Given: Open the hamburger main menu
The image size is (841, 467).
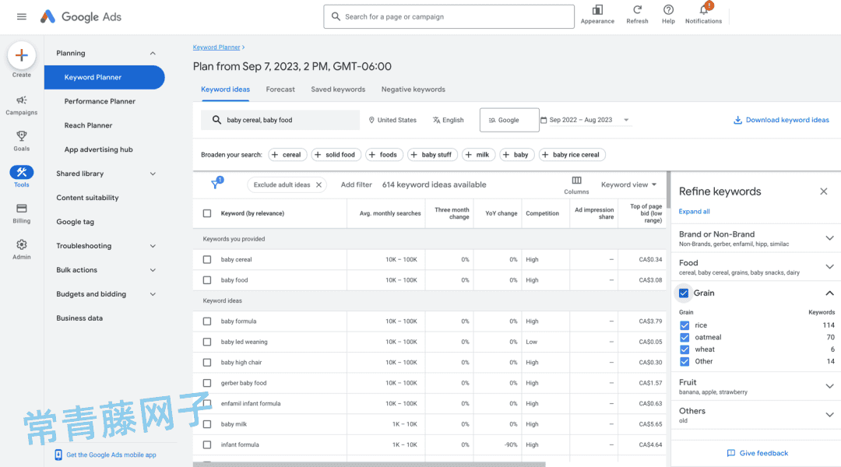Looking at the screenshot, I should coord(22,16).
